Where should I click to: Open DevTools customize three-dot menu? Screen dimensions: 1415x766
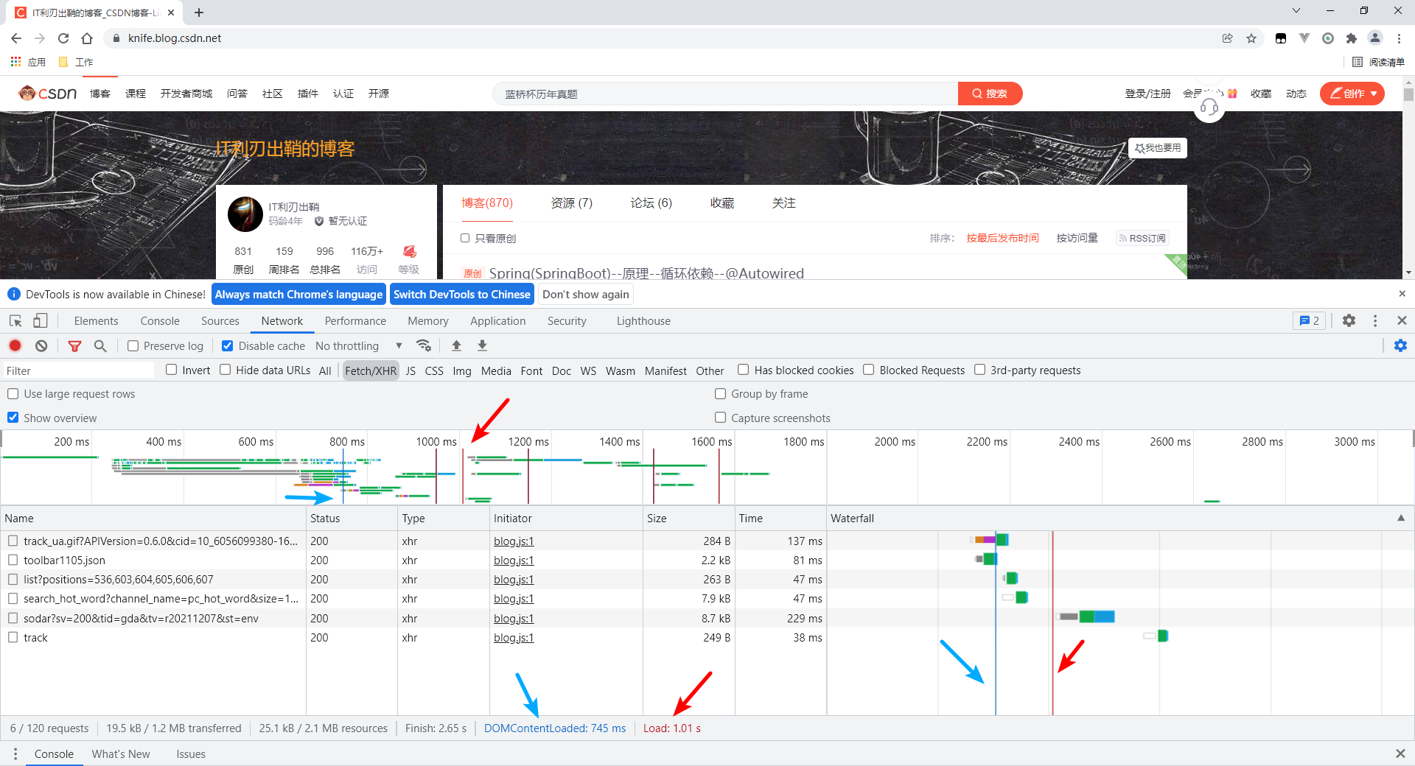[x=1375, y=320]
